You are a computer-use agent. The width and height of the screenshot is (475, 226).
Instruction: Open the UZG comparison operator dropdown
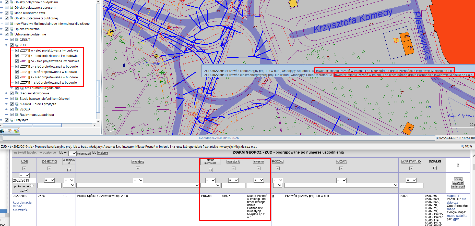25,175
